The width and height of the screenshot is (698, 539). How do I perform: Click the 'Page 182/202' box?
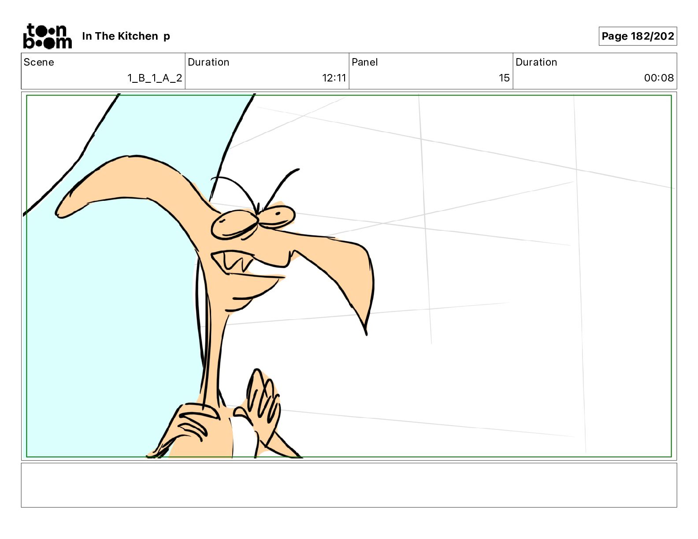point(638,36)
